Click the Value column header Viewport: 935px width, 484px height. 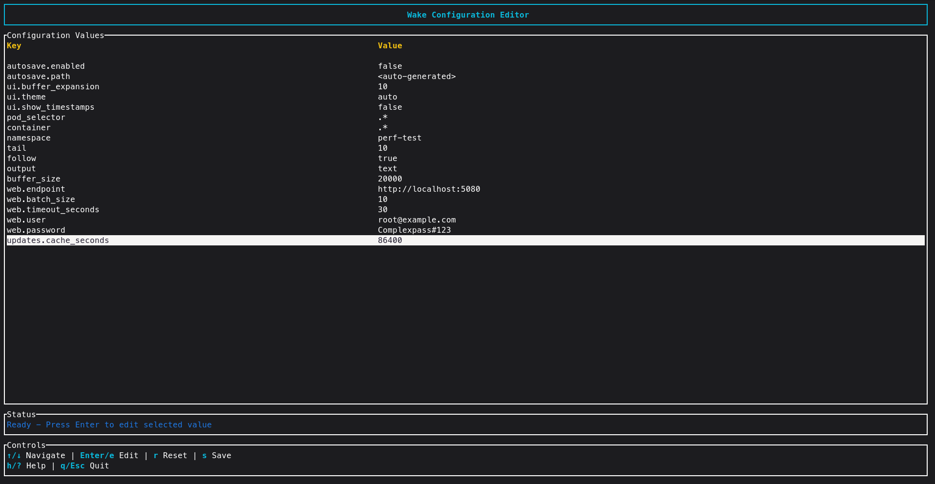click(390, 46)
